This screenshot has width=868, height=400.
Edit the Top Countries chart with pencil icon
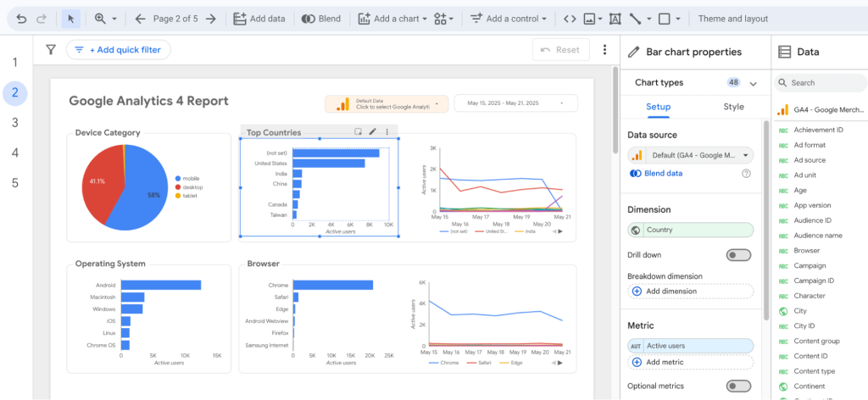[373, 131]
